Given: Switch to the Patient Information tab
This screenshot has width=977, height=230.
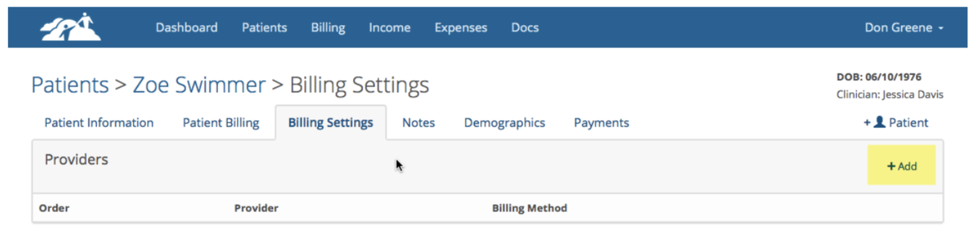Looking at the screenshot, I should (x=99, y=123).
